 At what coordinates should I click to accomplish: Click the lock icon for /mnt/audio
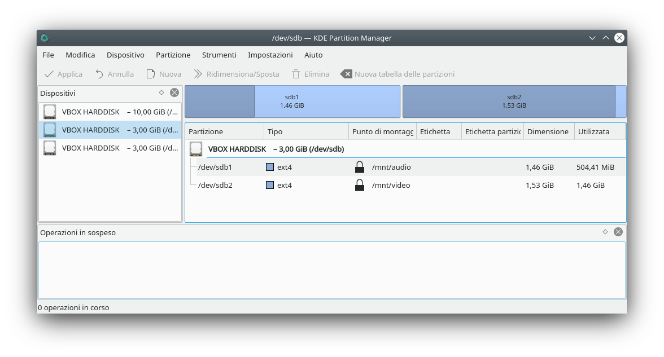[x=360, y=167]
